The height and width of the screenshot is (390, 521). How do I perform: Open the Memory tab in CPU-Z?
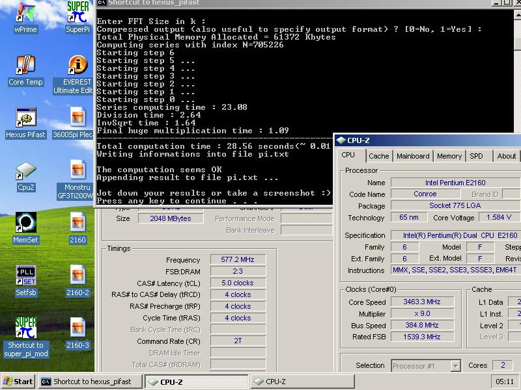pos(449,156)
